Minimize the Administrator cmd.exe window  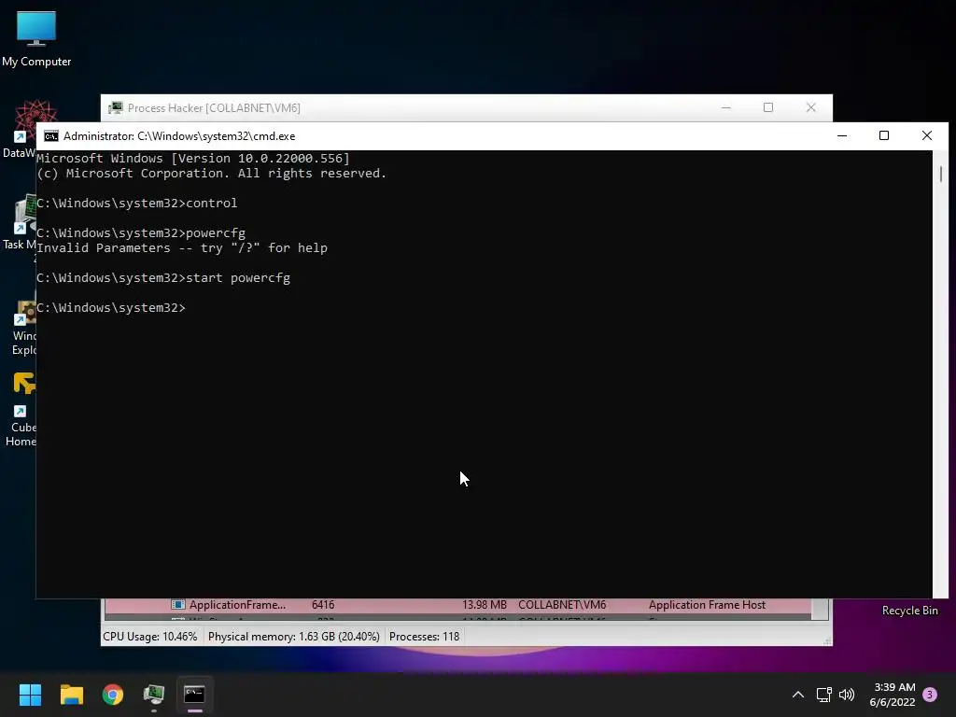(x=842, y=136)
